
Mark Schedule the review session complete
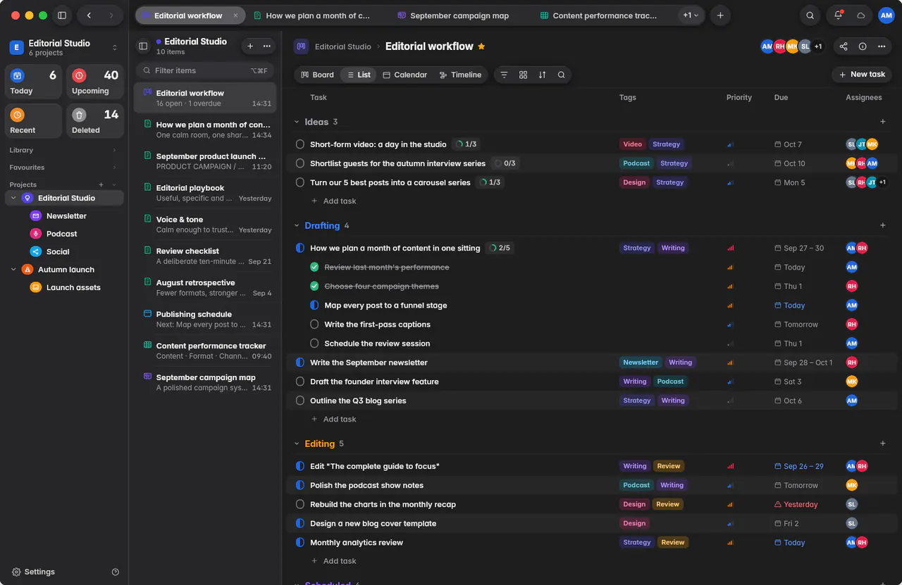click(x=315, y=344)
